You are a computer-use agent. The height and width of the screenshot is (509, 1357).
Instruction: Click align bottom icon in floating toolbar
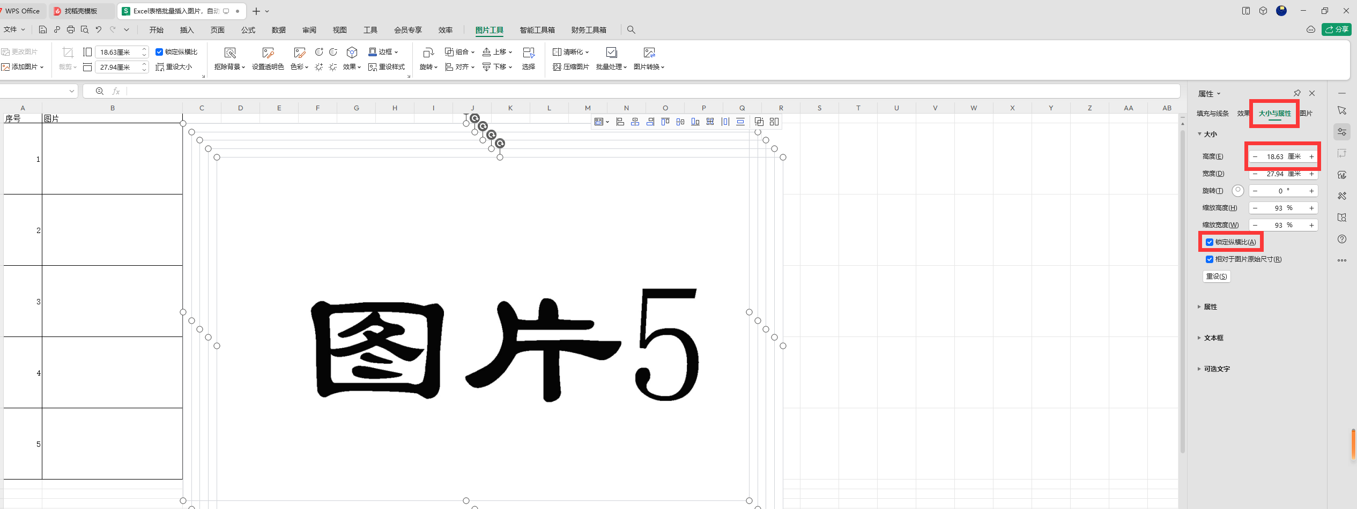(x=695, y=122)
